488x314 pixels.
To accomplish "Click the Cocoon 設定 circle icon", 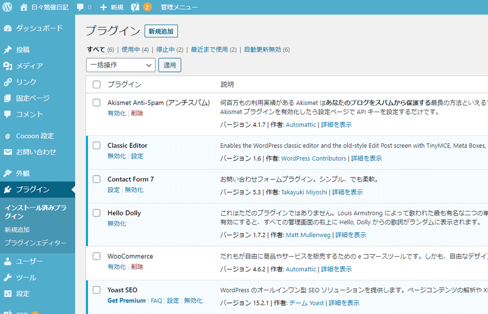I will pyautogui.click(x=8, y=136).
